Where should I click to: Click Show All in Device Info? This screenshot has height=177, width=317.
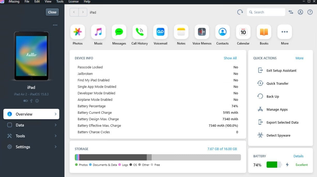(230, 58)
